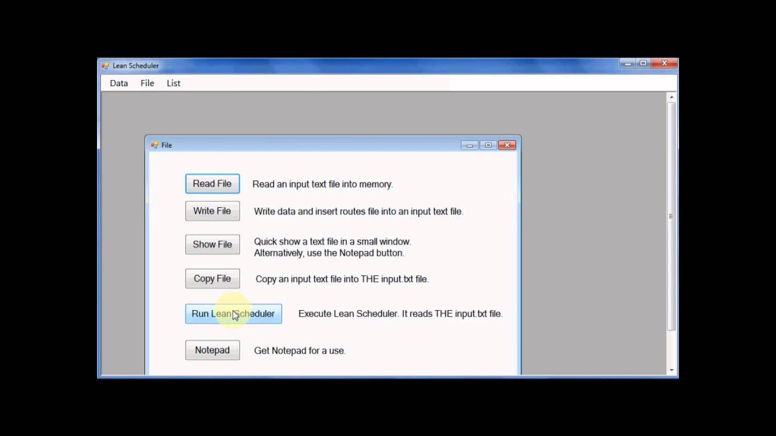Open the File menu

pos(147,83)
